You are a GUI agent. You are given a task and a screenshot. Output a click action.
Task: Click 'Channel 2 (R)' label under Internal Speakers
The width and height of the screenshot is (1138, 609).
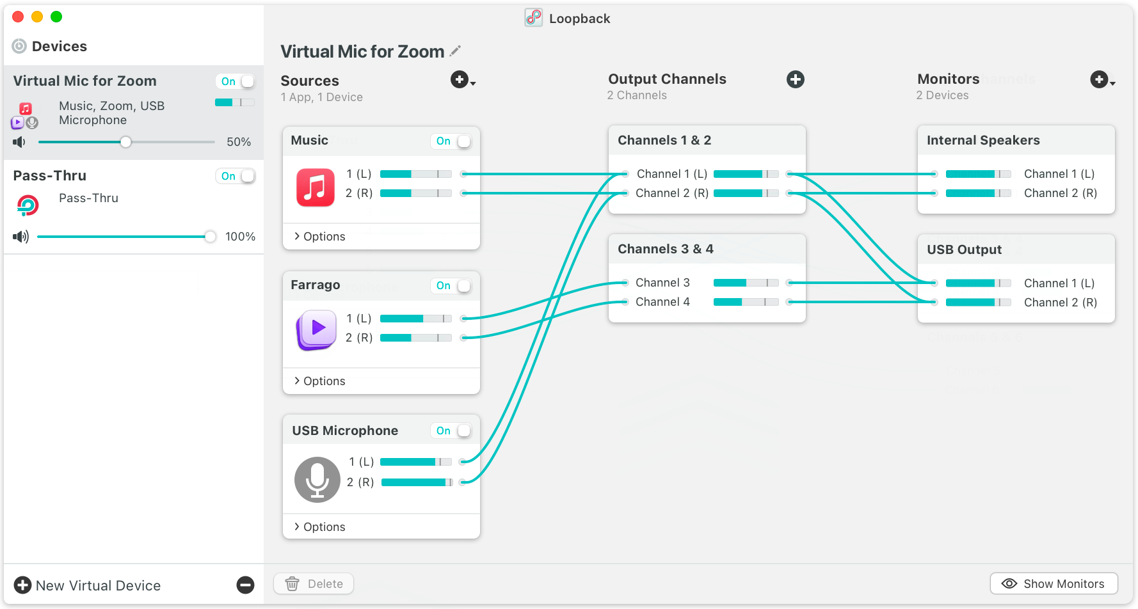1061,193
